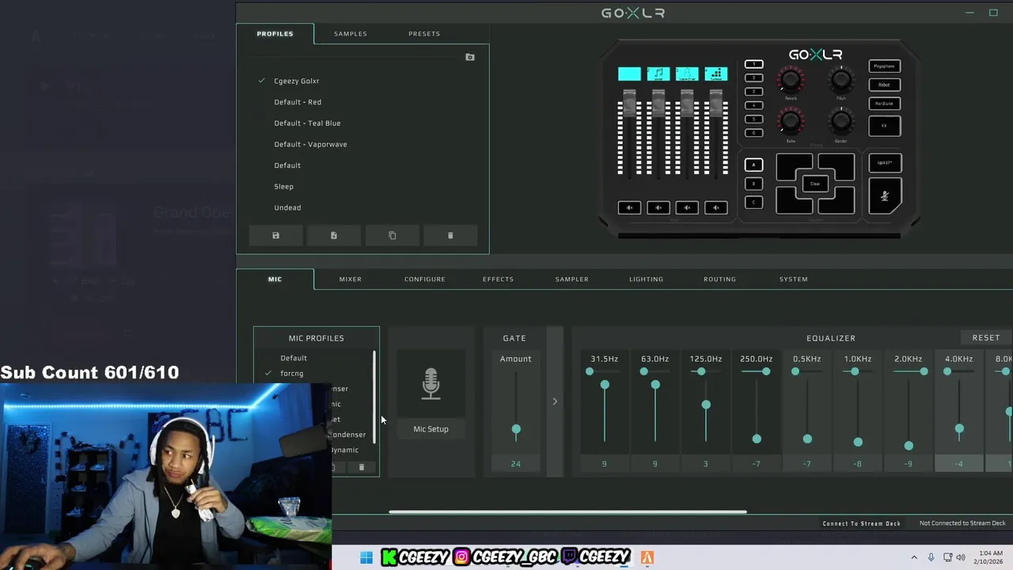The height and width of the screenshot is (570, 1013).
Task: Duplicate the profile with the copy icon
Action: [x=393, y=236]
